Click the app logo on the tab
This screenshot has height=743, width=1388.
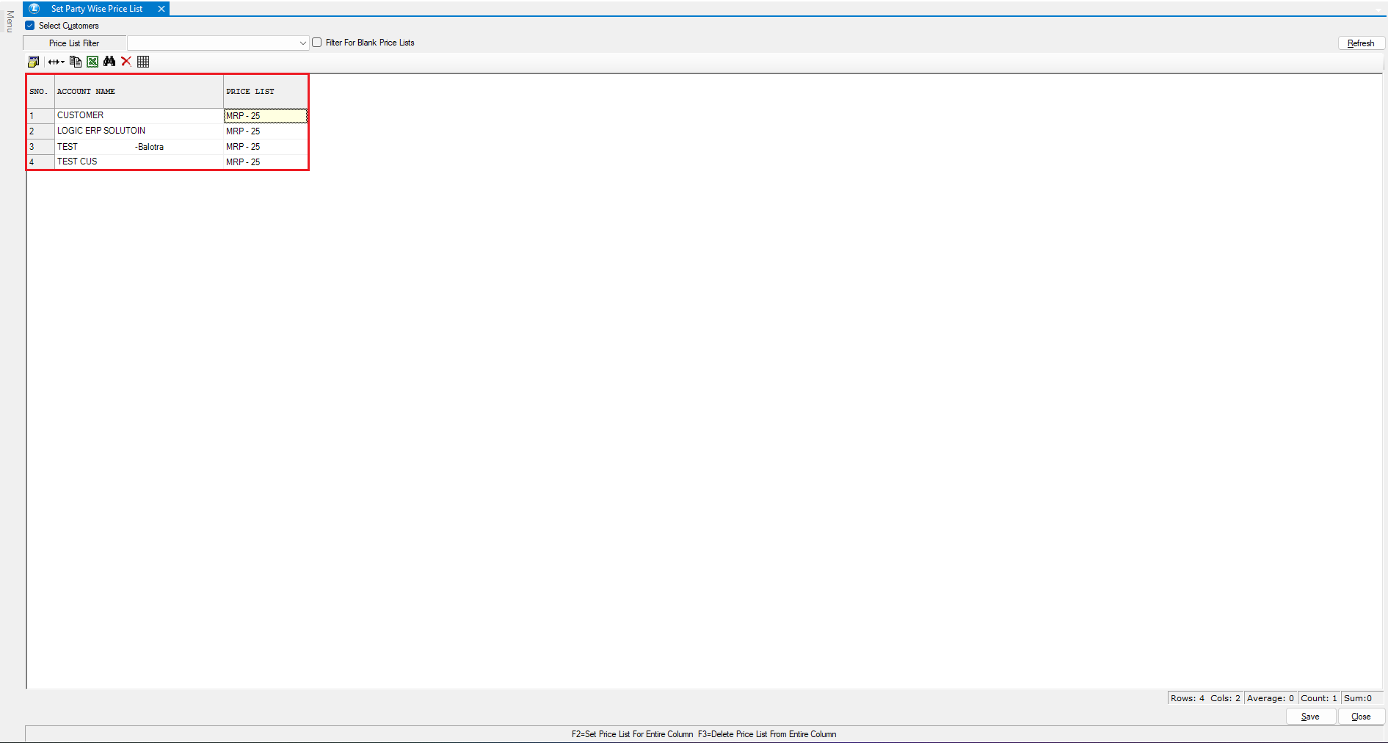tap(34, 9)
